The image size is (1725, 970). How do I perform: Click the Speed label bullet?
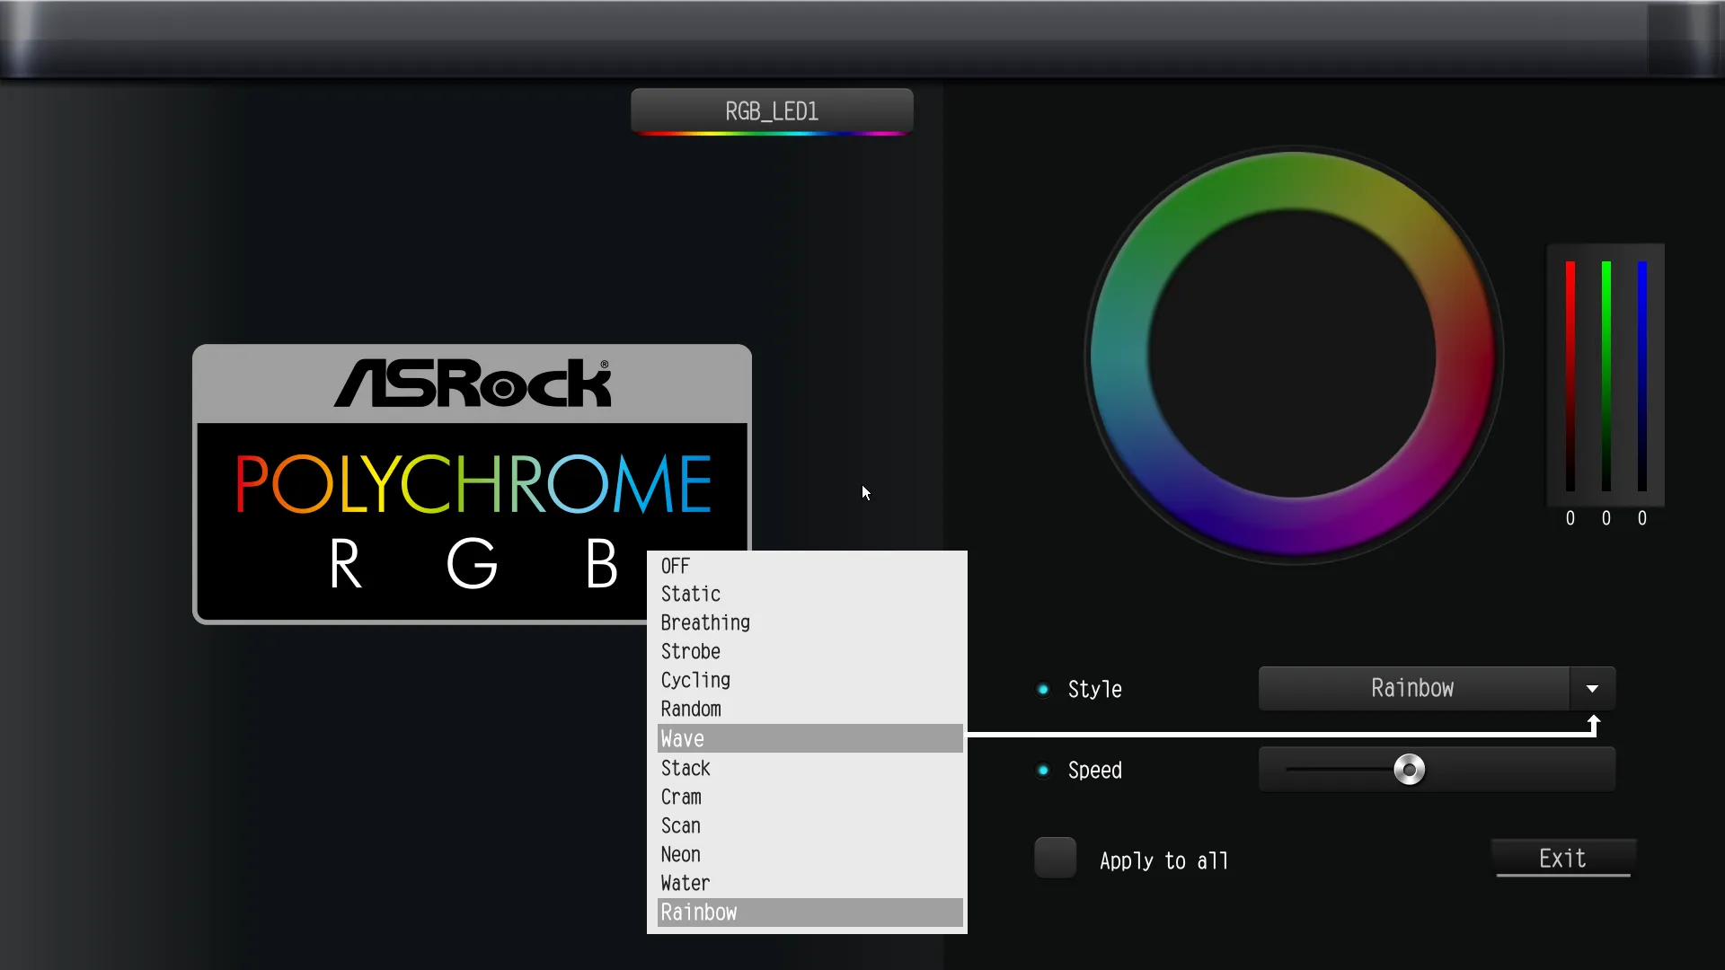point(1043,771)
